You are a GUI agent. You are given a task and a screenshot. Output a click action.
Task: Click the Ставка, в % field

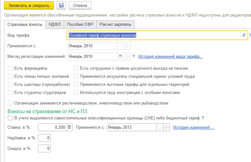point(52,127)
